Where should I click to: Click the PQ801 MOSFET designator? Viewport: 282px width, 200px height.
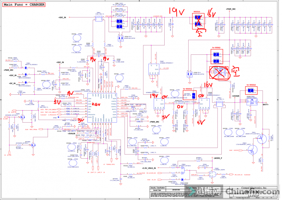click(154, 92)
